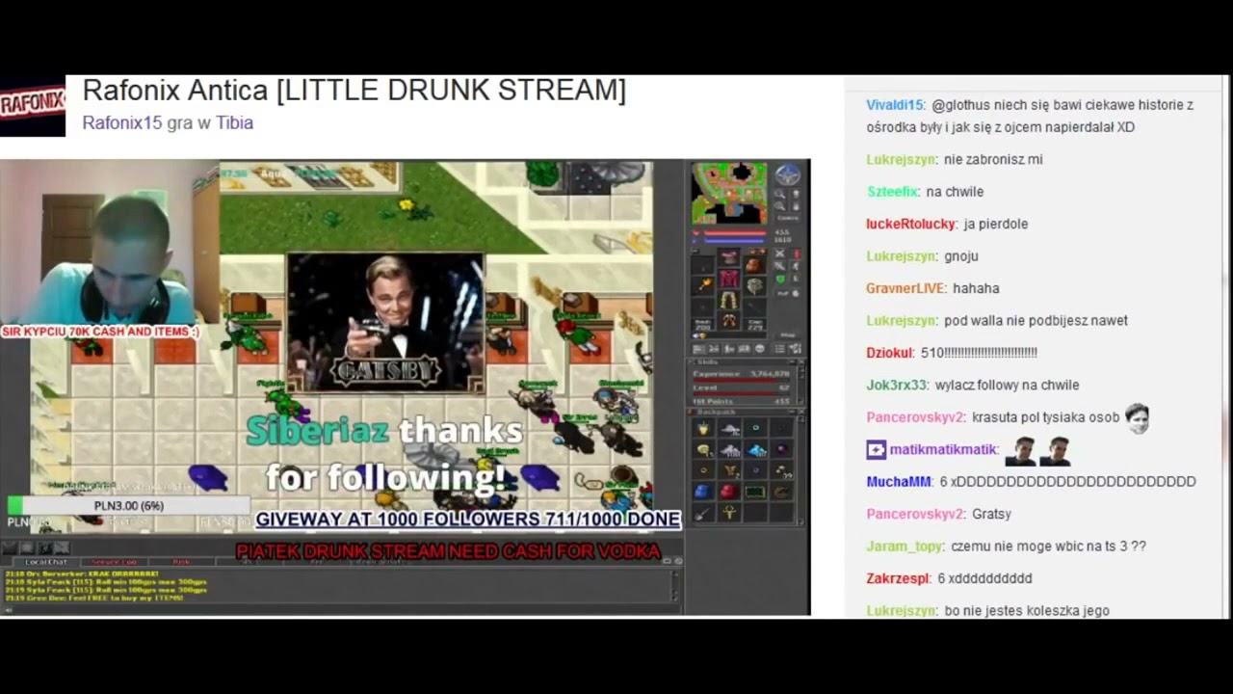Screen dimensions: 1233x694
Task: Click the brown backpack equipment slot
Action: coord(755,265)
